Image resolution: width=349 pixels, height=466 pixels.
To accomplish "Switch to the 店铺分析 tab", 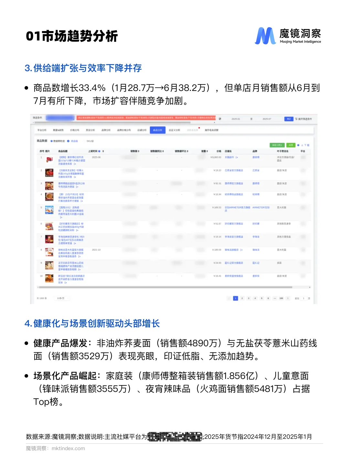I will (x=142, y=130).
